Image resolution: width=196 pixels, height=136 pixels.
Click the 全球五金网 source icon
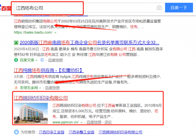coord(16,88)
